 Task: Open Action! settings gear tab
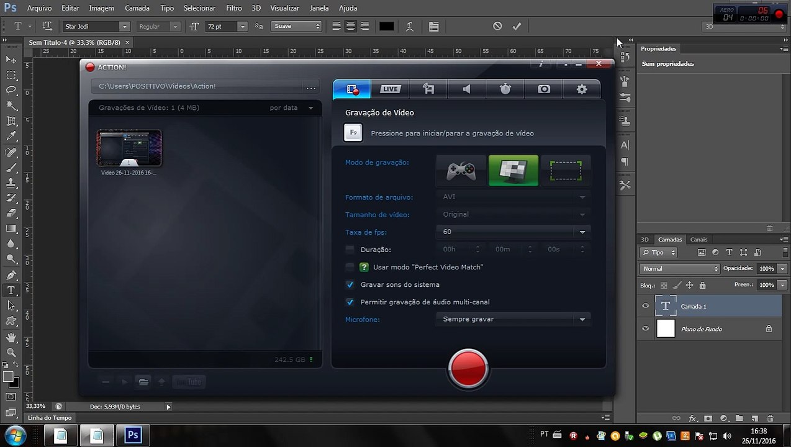tap(582, 89)
